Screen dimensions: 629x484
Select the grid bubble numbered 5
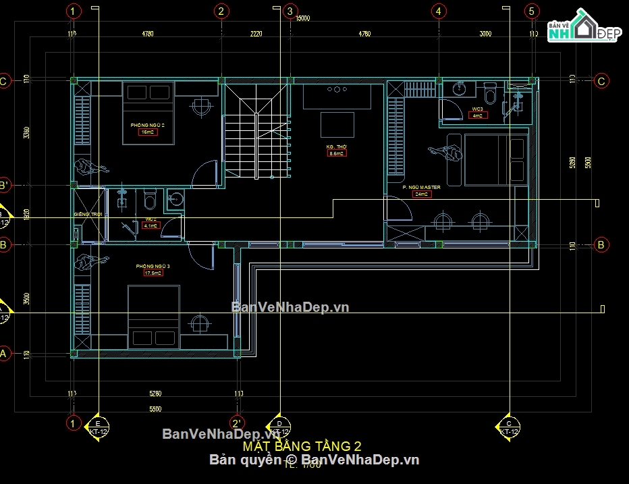coord(532,11)
